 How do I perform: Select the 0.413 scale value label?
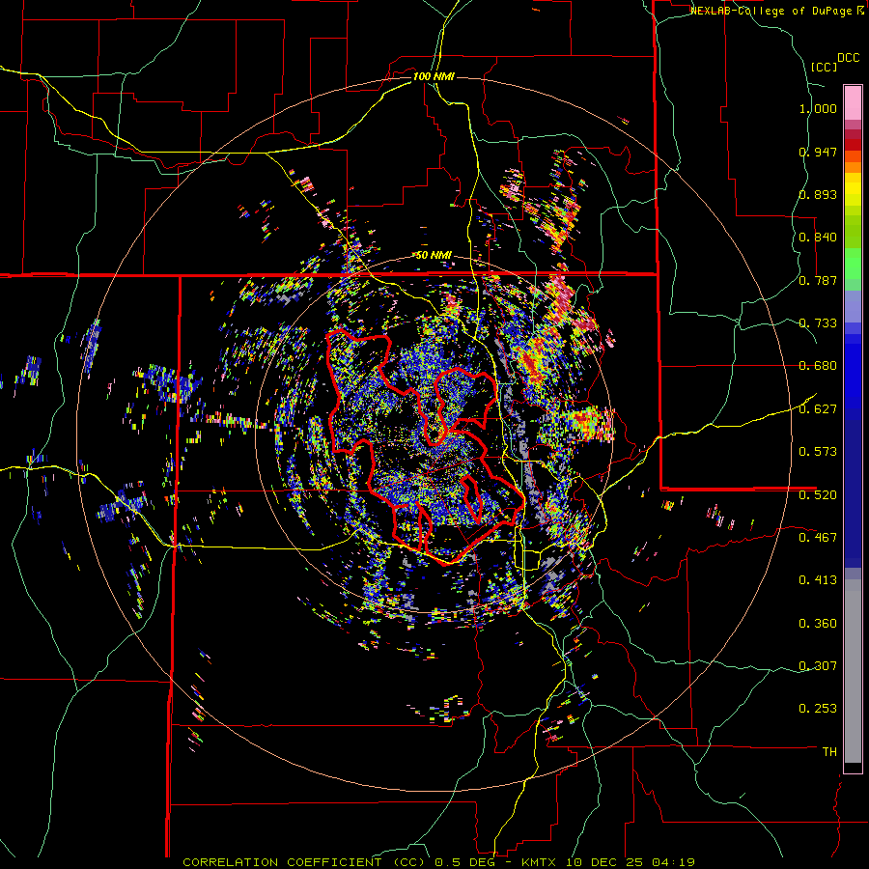click(818, 580)
